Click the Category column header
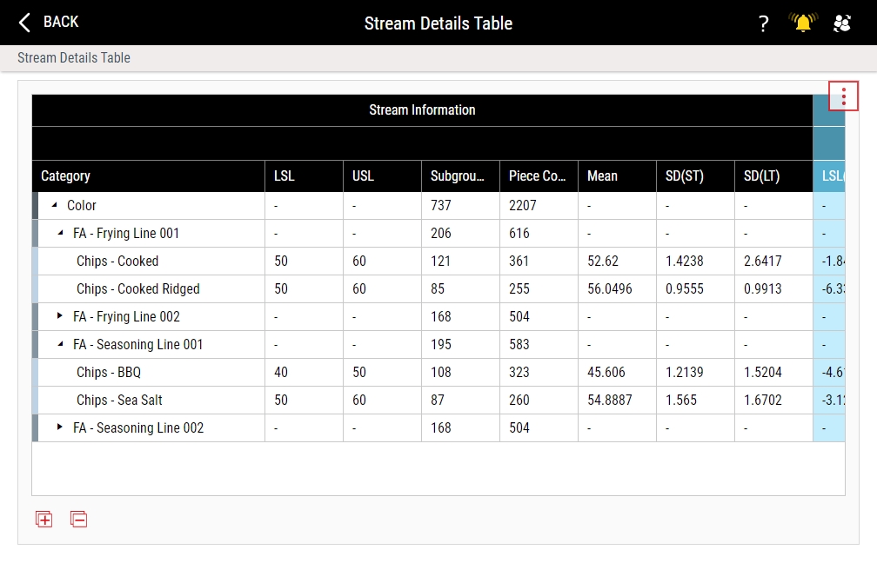Viewport: 877px width, 563px height. tap(148, 176)
